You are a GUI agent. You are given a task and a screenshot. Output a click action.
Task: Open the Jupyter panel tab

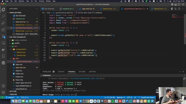click(92, 72)
